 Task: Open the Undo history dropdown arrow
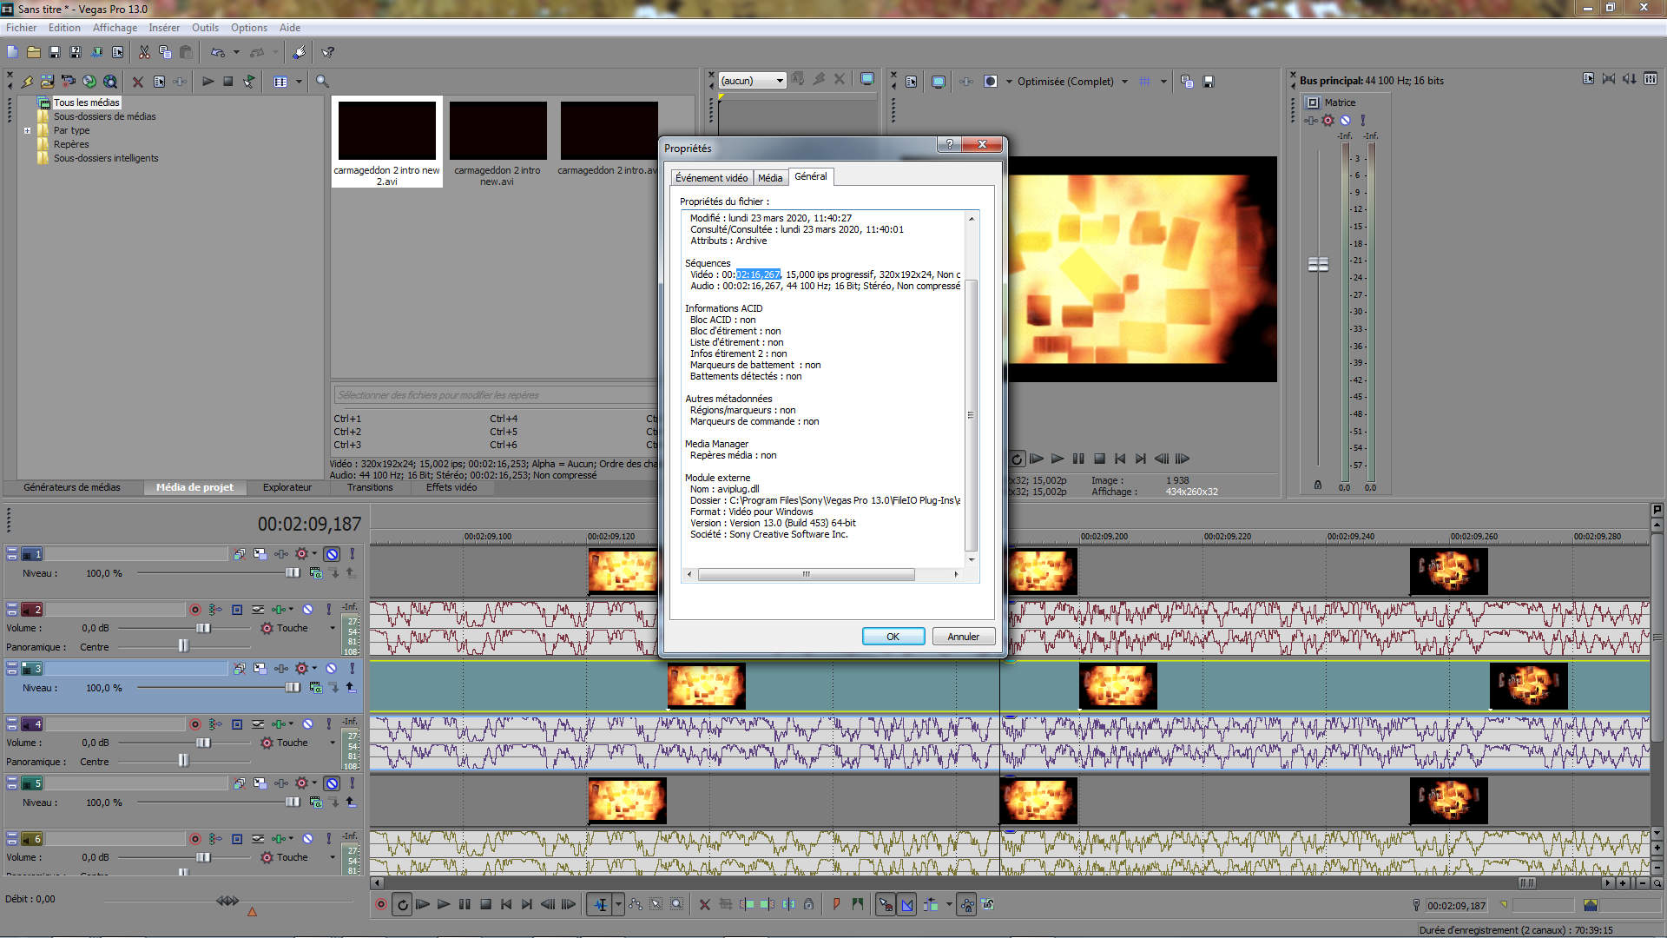(238, 52)
